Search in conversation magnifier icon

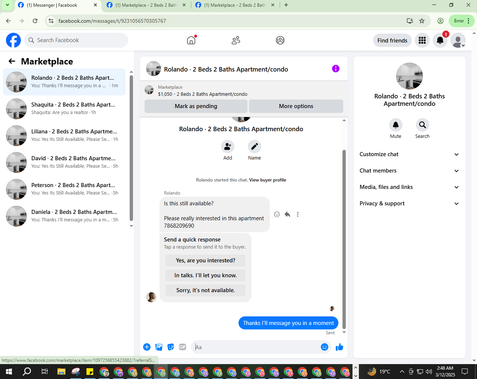point(423,125)
